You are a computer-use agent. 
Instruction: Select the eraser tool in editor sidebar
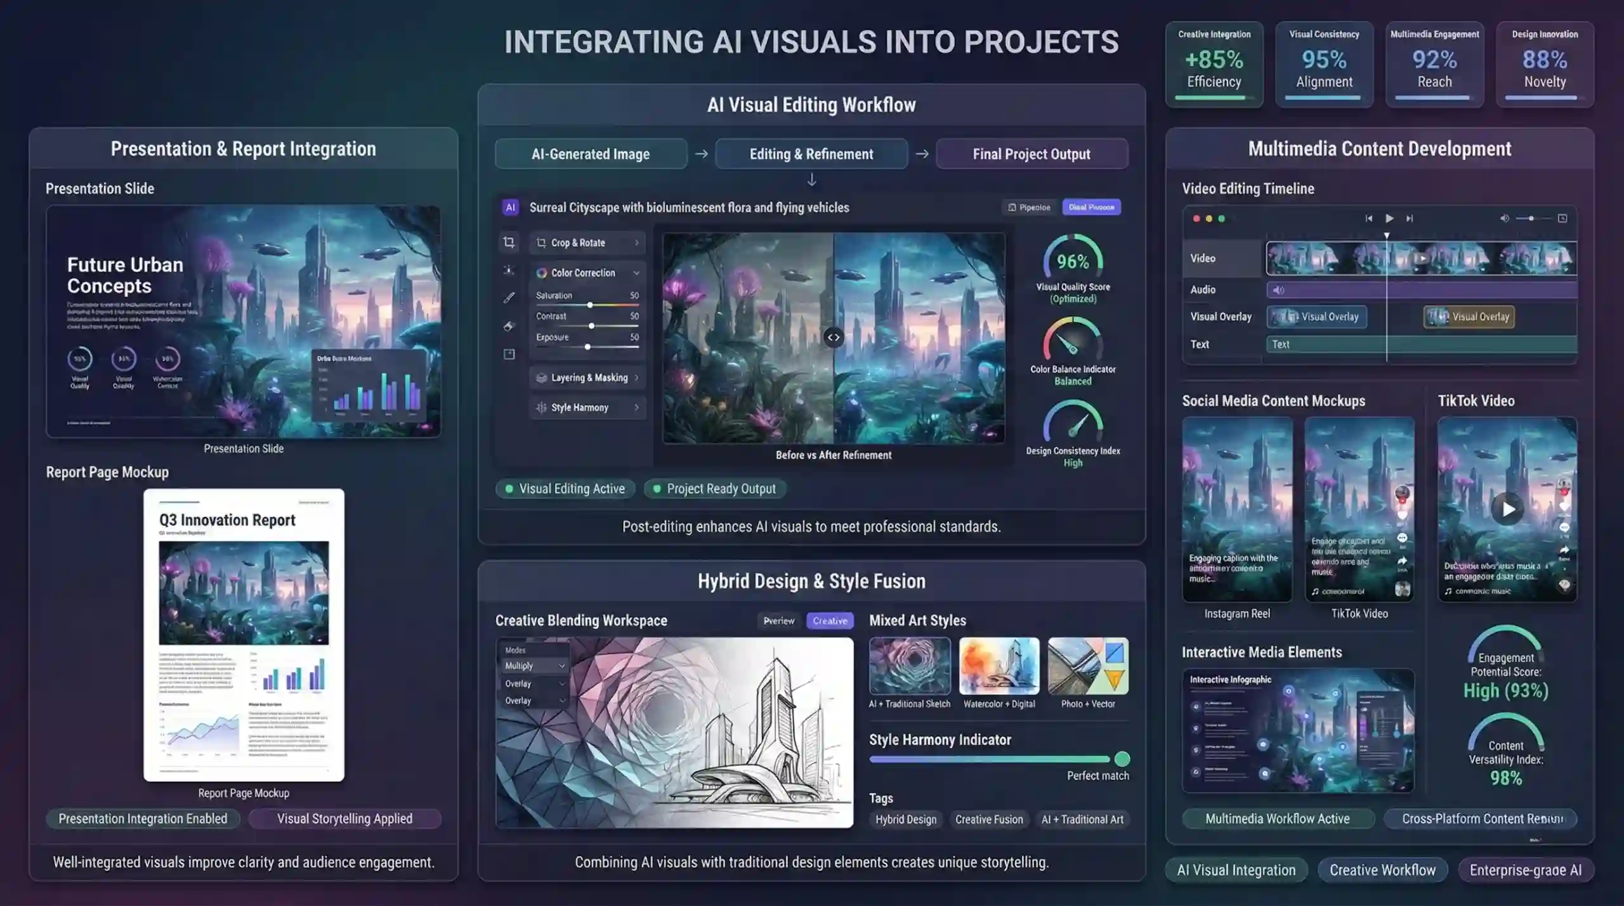coord(509,326)
